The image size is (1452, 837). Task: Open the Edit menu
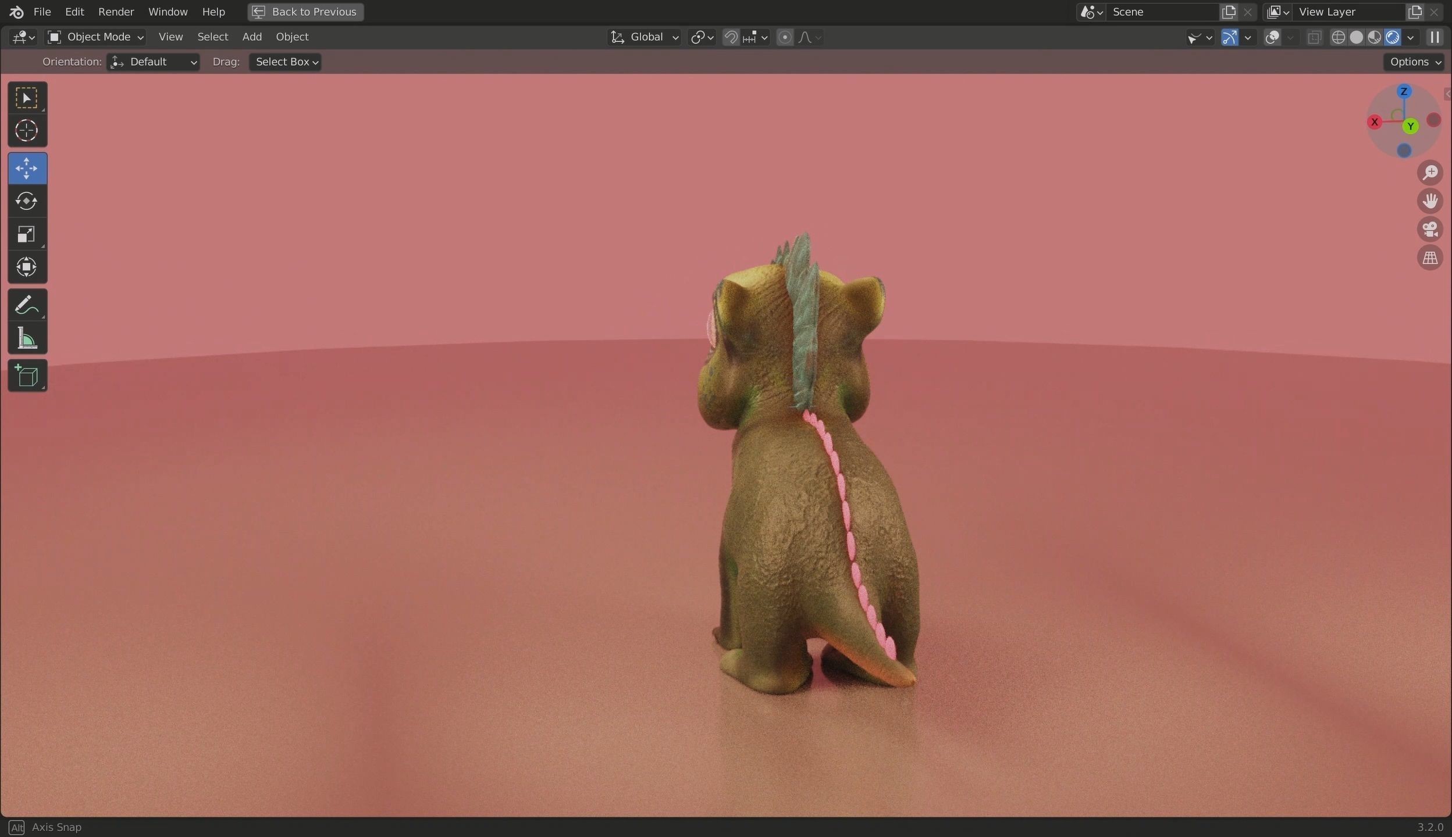[x=74, y=12]
